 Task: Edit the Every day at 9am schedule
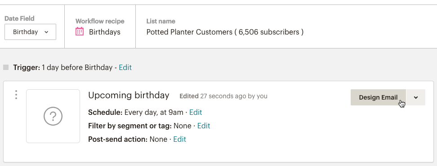click(196, 112)
